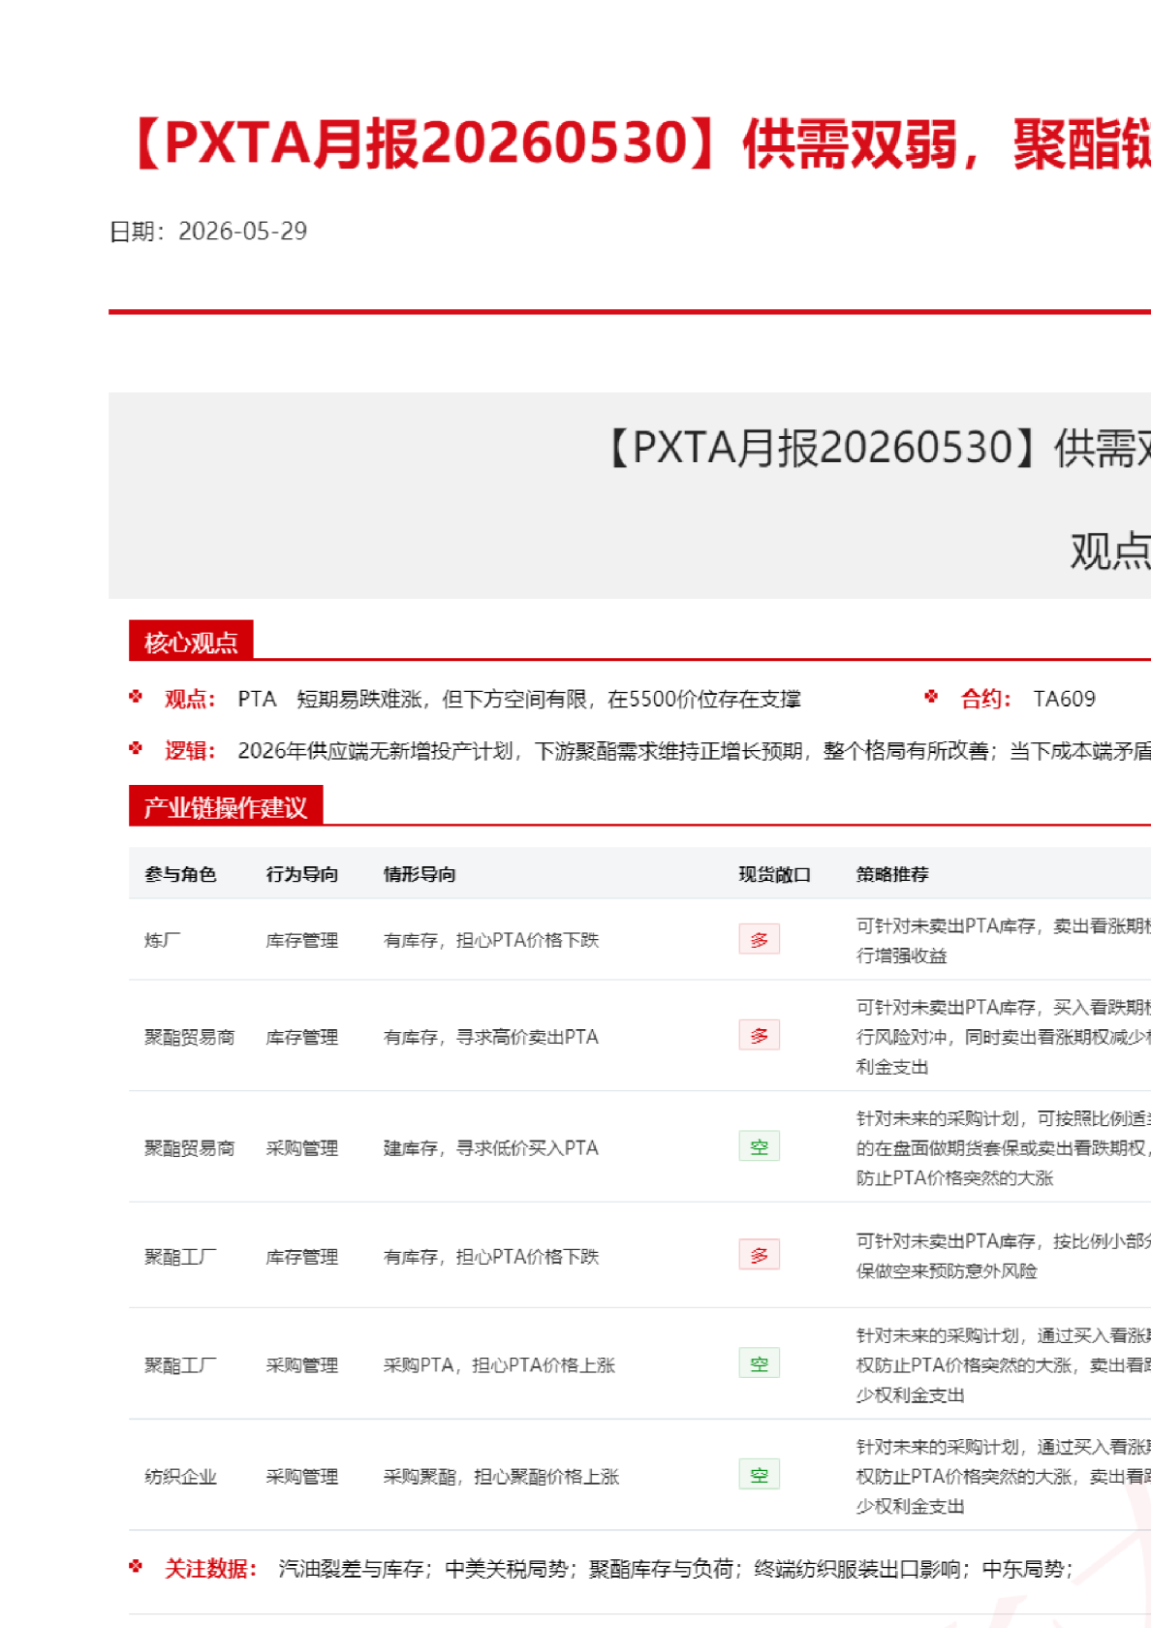Click 库存管理 in the 寻求高价卖出PTA row
The width and height of the screenshot is (1151, 1628).
(302, 1037)
